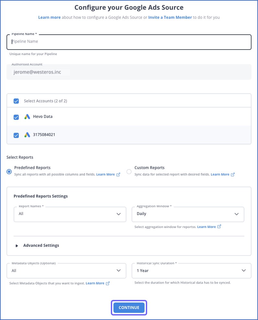The width and height of the screenshot is (258, 320).
Task: Open the Historical Sync Duration dropdown
Action: 192,271
